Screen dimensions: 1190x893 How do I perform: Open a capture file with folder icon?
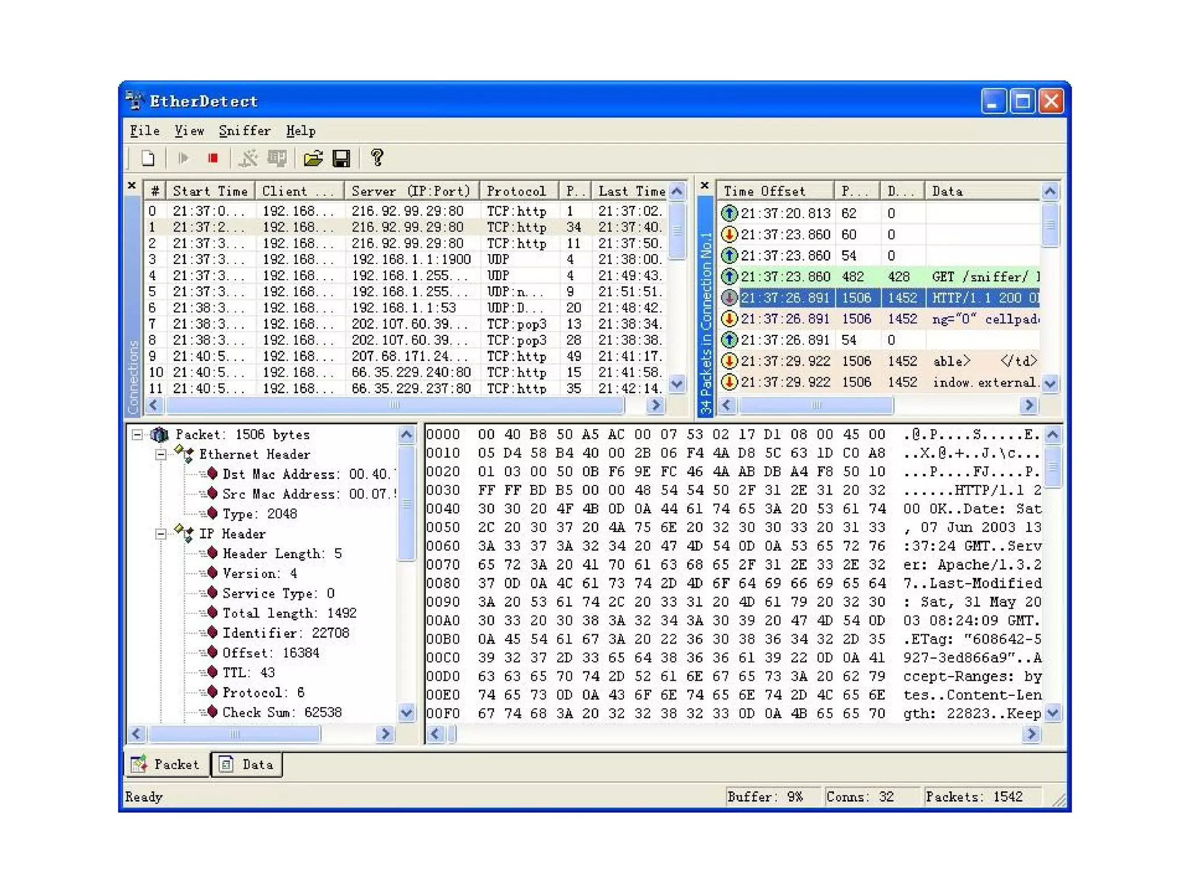point(313,158)
